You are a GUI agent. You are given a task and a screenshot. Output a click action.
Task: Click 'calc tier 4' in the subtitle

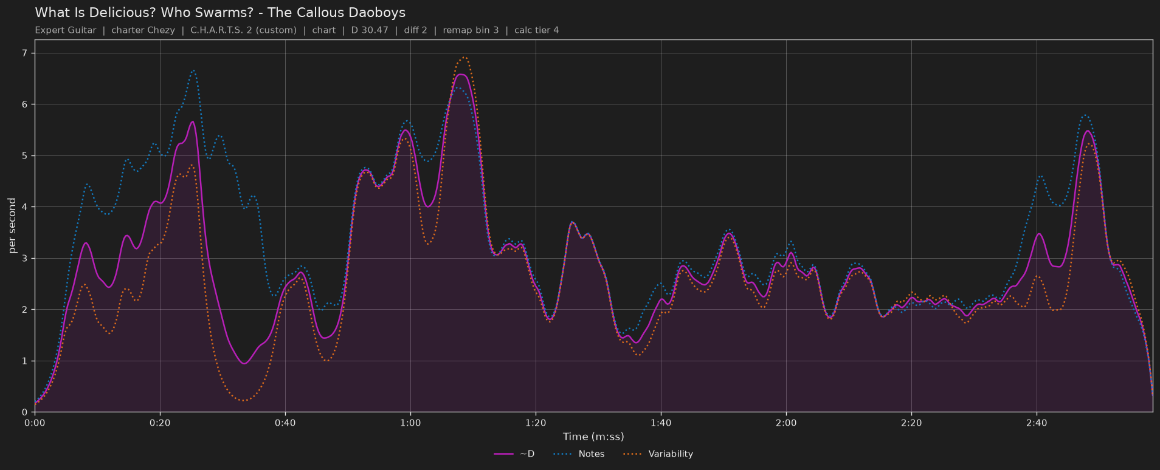coord(536,30)
